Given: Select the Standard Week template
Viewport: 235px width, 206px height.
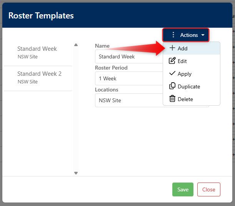Looking at the screenshot, I should click(37, 53).
